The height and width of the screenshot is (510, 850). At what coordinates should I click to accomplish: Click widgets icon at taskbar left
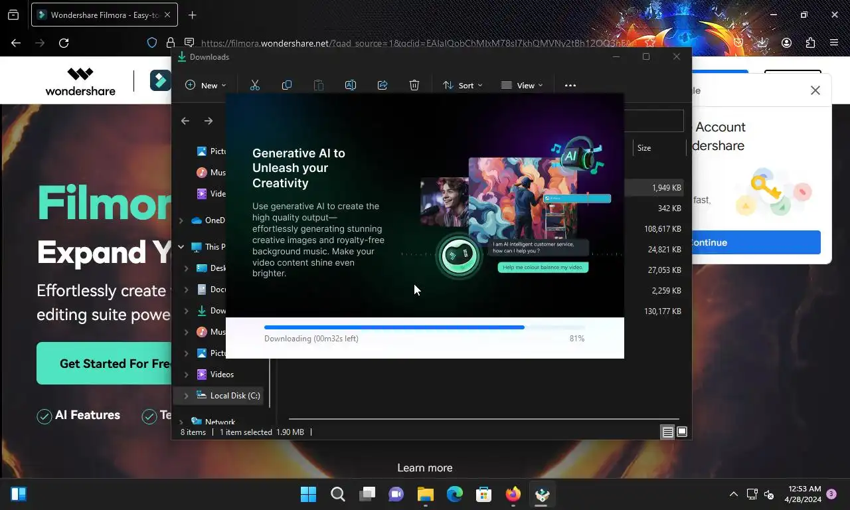coord(19,494)
